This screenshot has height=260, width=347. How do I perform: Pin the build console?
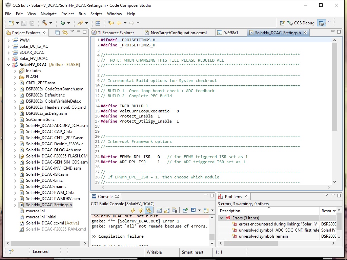(185, 210)
